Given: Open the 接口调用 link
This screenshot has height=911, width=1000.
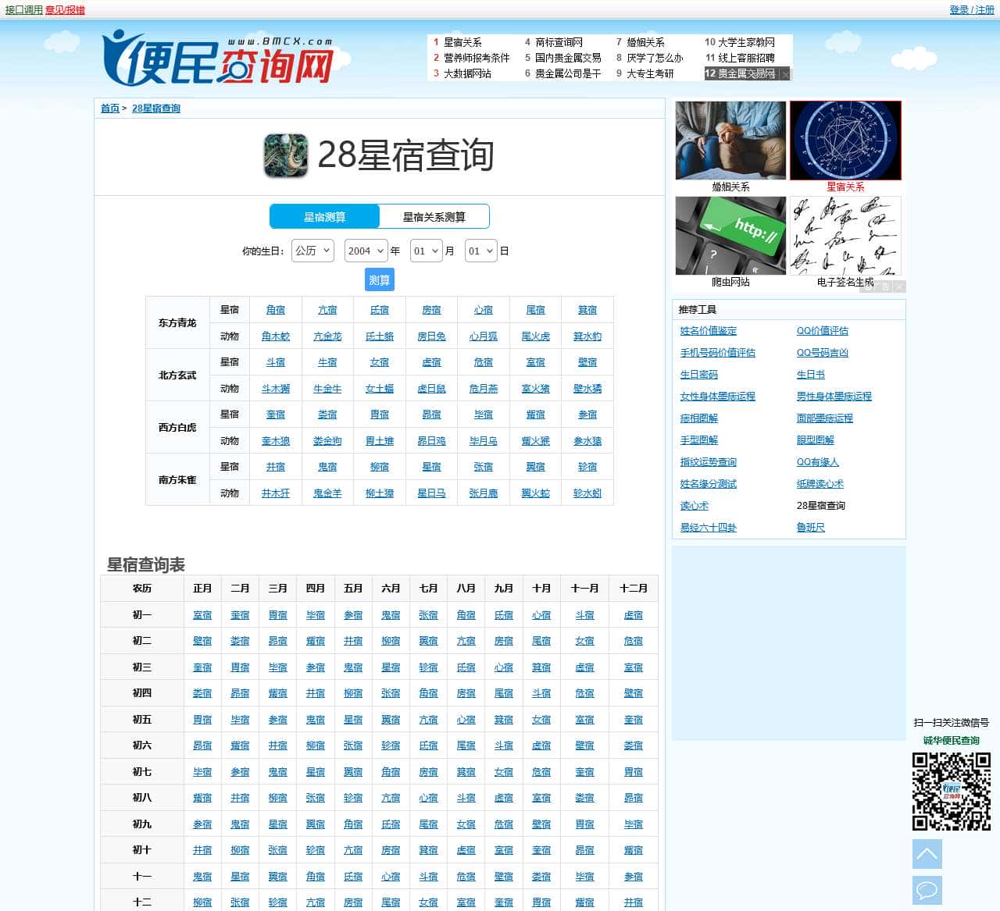Looking at the screenshot, I should (24, 10).
